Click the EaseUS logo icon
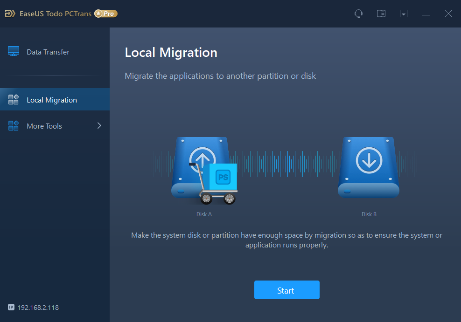Screen dimensions: 461x322 pyautogui.click(x=10, y=14)
